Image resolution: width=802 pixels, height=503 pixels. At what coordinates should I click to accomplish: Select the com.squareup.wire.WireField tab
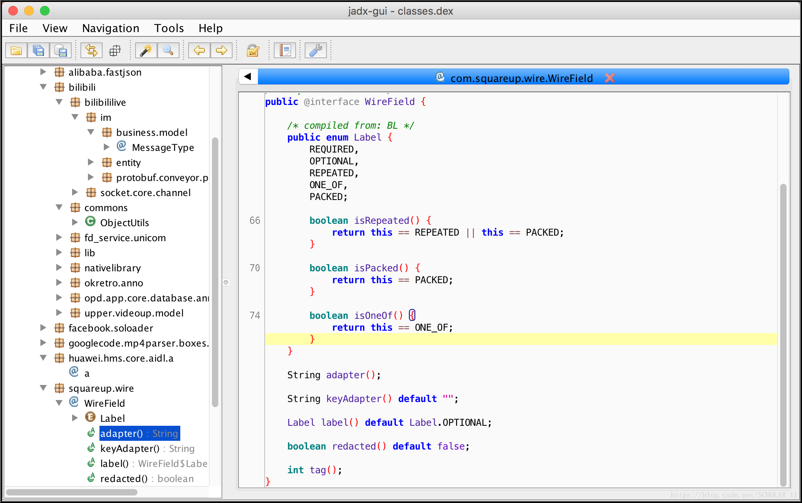(521, 78)
